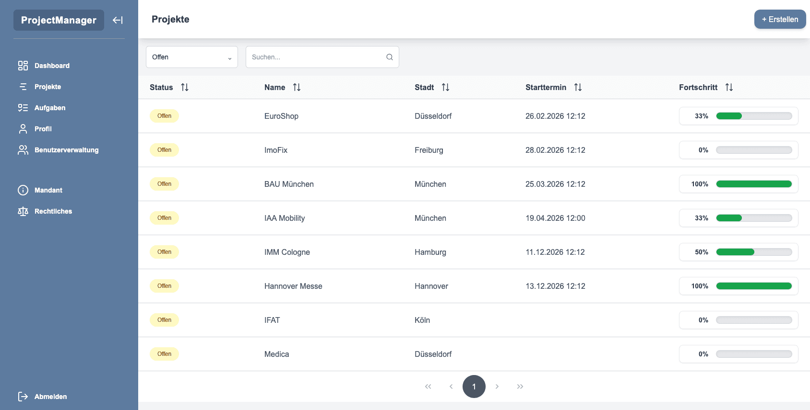Sort by the Stadt column arrows
This screenshot has width=810, height=410.
446,87
